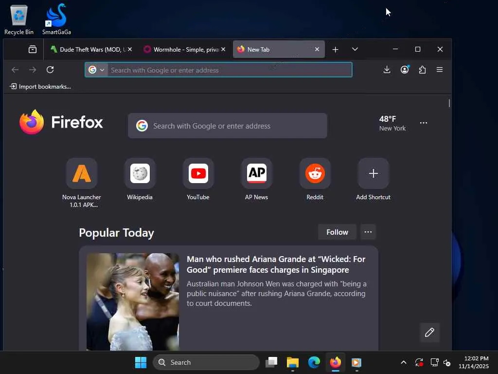Launch Microsoft Edge from taskbar
This screenshot has width=498, height=374.
[314, 362]
